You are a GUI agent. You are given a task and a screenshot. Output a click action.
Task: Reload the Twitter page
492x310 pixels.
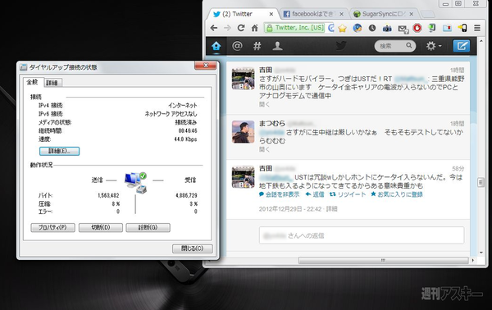coord(240,28)
